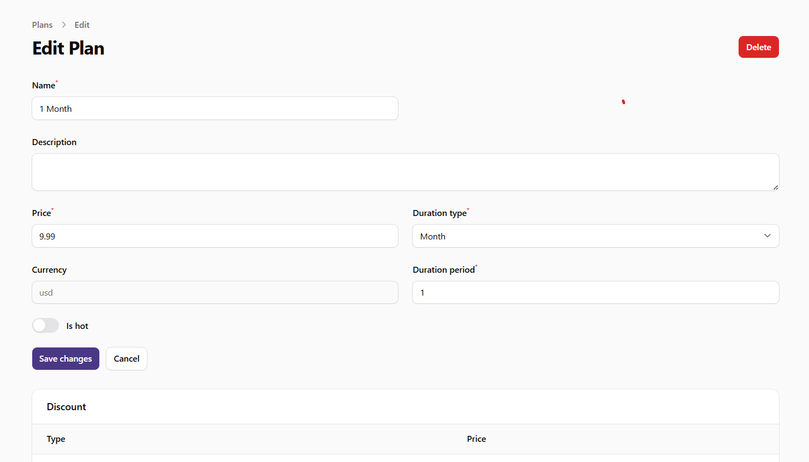Focus the Name field containing 1 Month

click(x=215, y=109)
